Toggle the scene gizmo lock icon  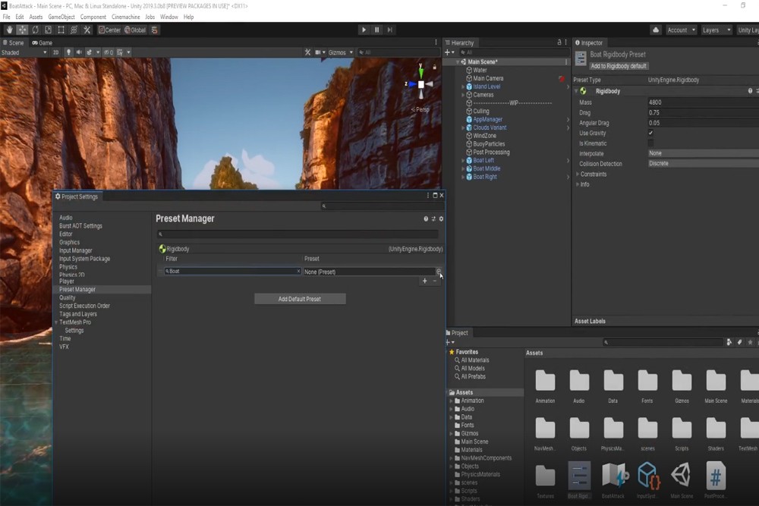coord(435,68)
